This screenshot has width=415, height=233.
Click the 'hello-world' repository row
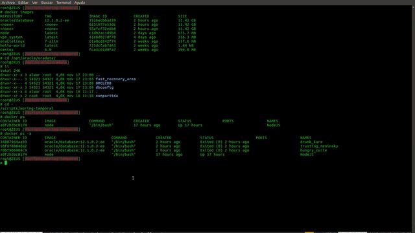point(12,45)
